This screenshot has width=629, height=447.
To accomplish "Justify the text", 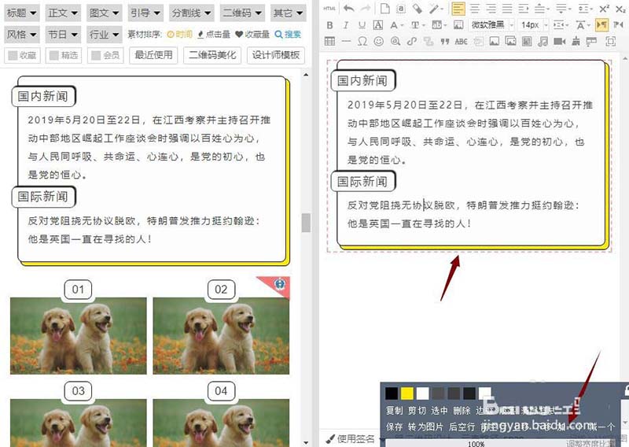I will (507, 9).
